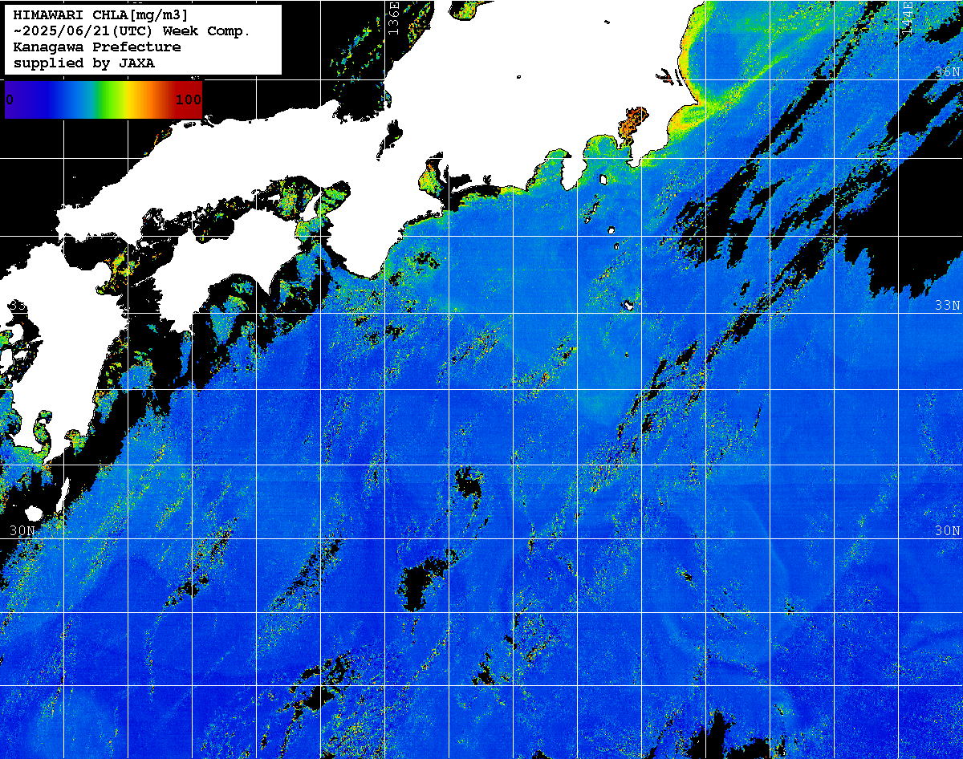Click the "144E" longitude label
This screenshot has height=759, width=963.
click(907, 18)
